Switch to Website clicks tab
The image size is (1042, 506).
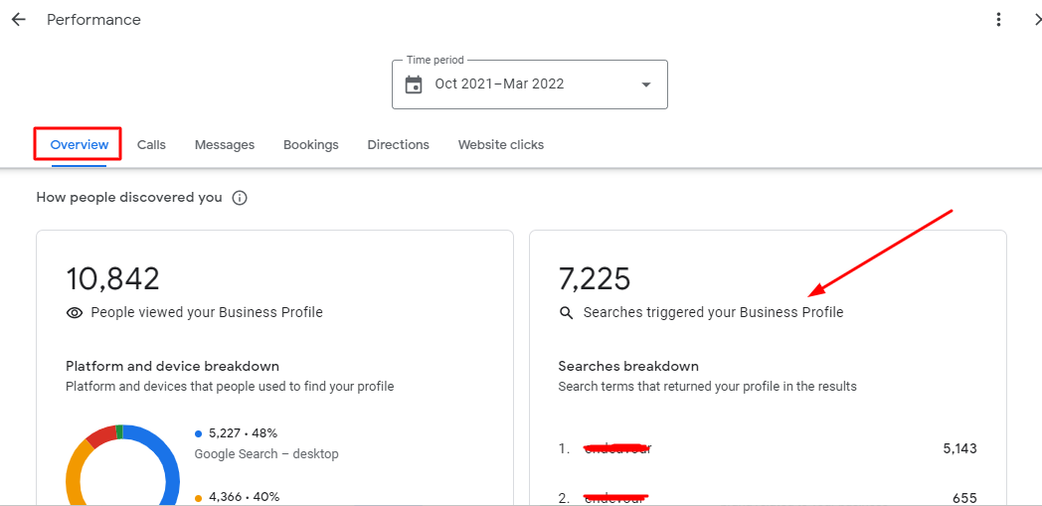point(500,145)
